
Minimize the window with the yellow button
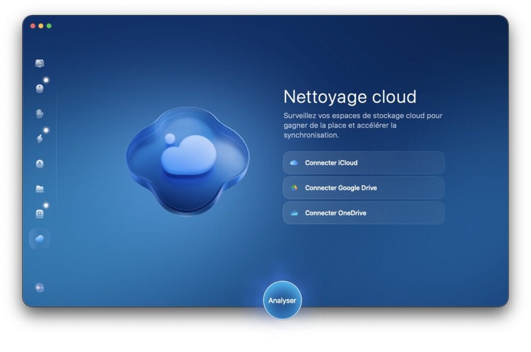click(x=40, y=26)
